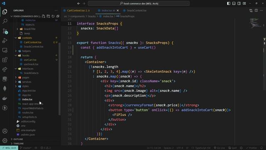
Task: Toggle secondary side bar visibility
Action: (239, 3)
